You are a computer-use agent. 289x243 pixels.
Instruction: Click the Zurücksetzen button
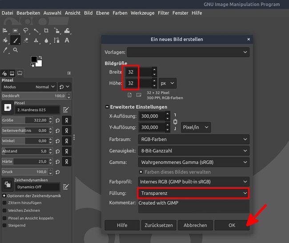pos(159,225)
